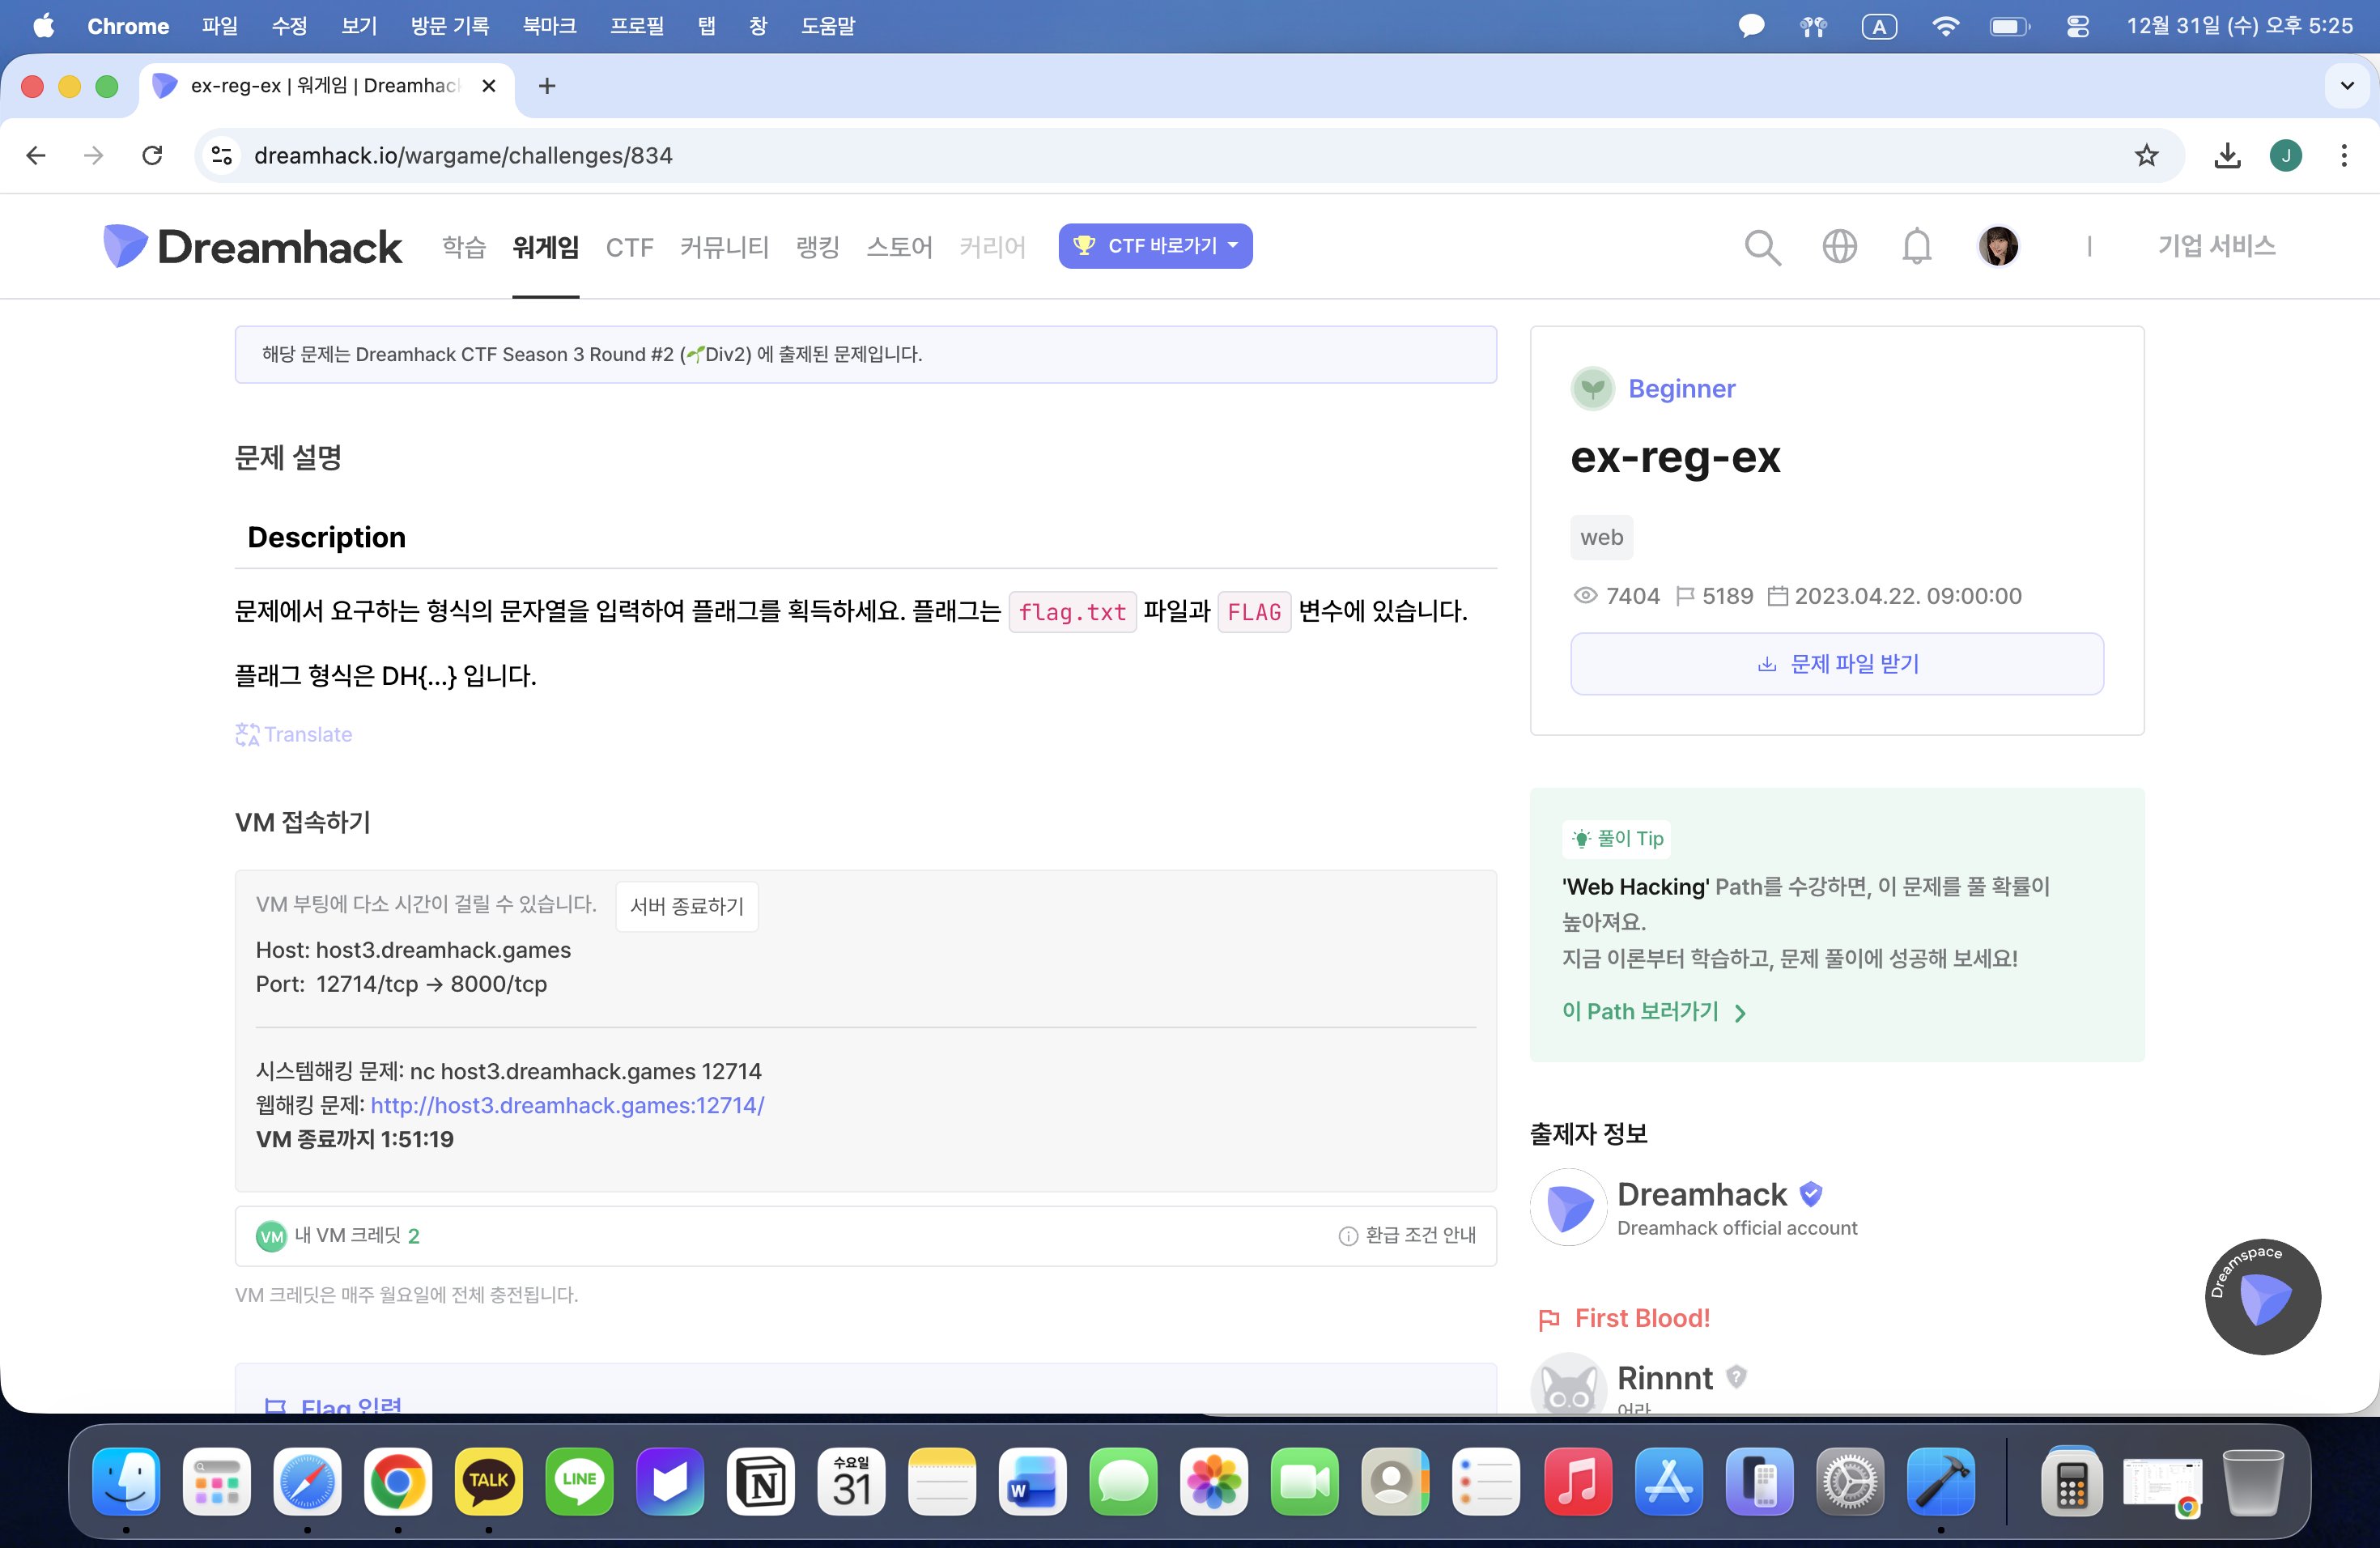Open the 이 Path 보러가기 link
Screen dimensions: 2380x1548
point(1653,1012)
